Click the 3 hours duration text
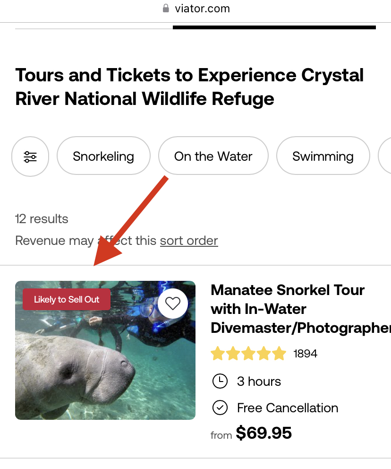Screen dimensions: 391x469 point(259,382)
